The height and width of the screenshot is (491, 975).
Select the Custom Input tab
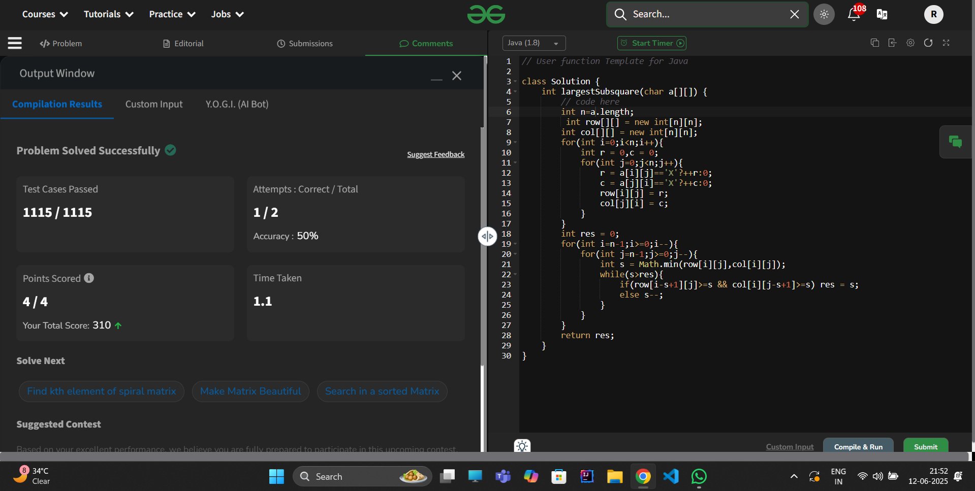pyautogui.click(x=154, y=104)
